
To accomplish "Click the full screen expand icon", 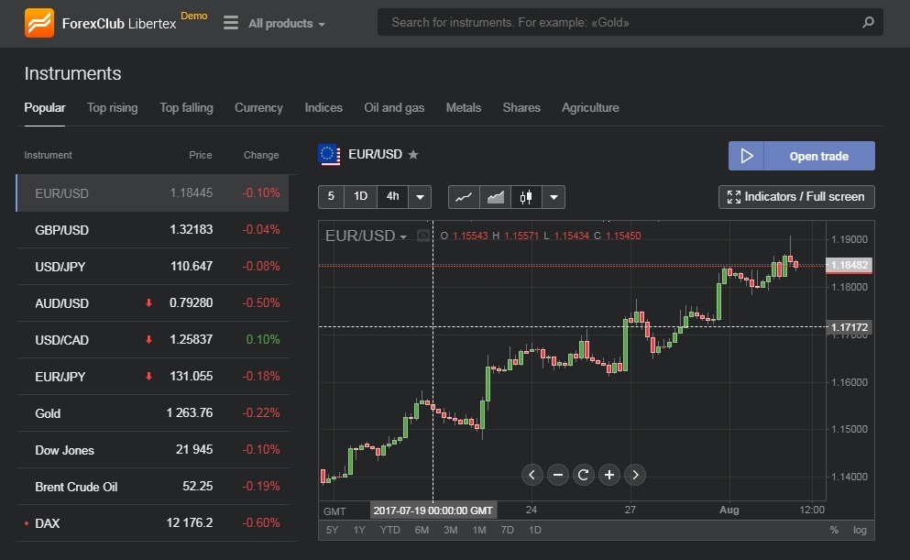I will (x=733, y=197).
